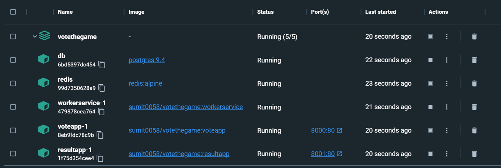Open more actions for voteapp-1
Viewport: 501px width, 168px height.
(x=447, y=130)
